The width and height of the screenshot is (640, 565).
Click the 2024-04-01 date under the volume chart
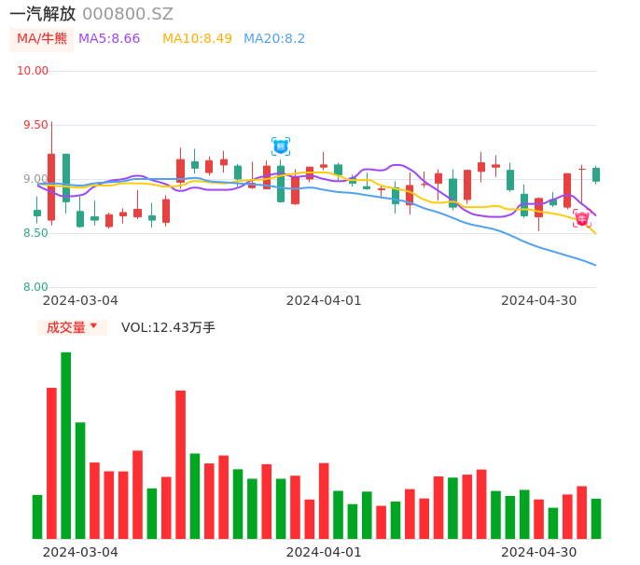click(324, 552)
